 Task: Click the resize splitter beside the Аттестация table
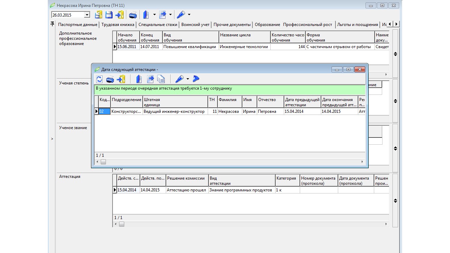point(395,201)
